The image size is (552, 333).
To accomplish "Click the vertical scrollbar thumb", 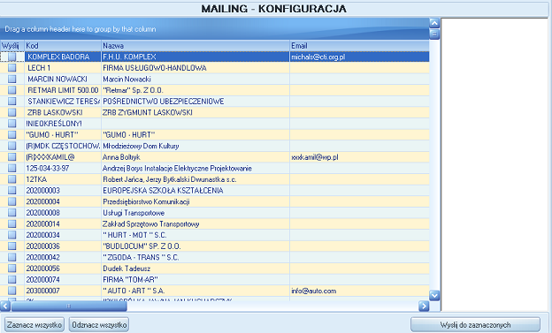I will (x=434, y=34).
